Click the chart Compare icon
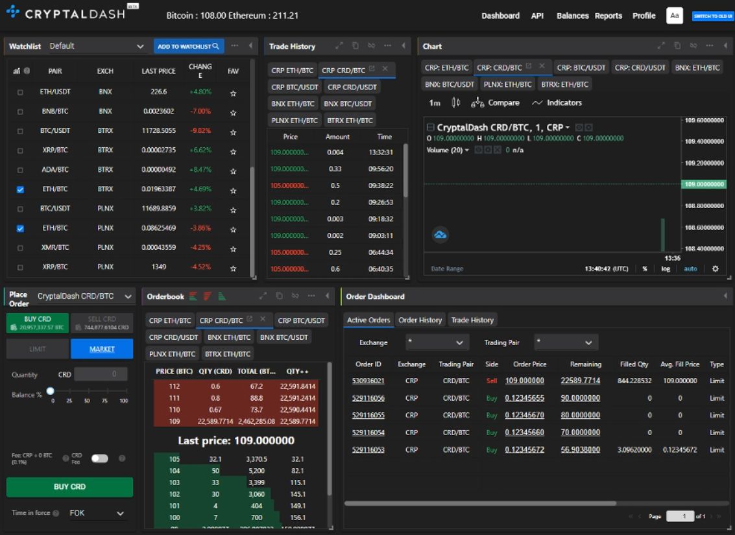Image resolution: width=735 pixels, height=535 pixels. (x=477, y=103)
